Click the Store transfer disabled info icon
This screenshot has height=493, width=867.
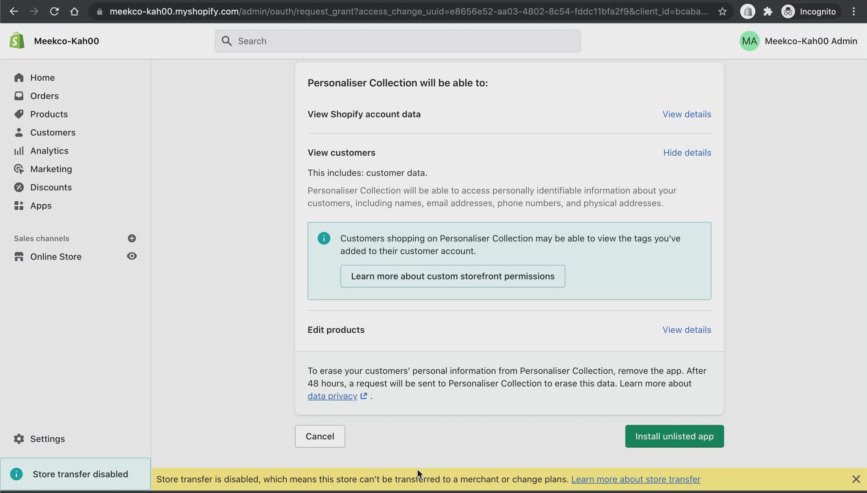coord(16,474)
